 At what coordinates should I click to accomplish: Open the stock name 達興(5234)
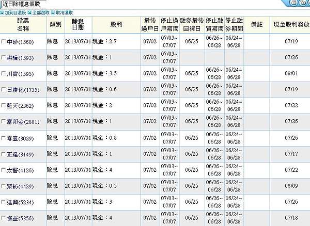point(20,202)
